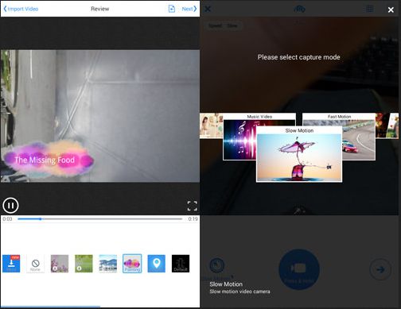Tap the dimmed grid icon in camera header
Viewport: 401px width, 309px height.
[x=369, y=9]
